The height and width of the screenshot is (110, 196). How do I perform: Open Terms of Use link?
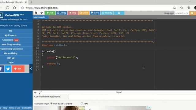pyautogui.click(x=14, y=108)
